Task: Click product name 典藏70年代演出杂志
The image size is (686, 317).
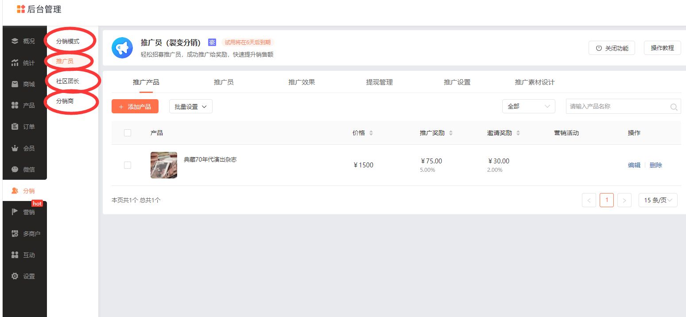Action: pyautogui.click(x=210, y=159)
